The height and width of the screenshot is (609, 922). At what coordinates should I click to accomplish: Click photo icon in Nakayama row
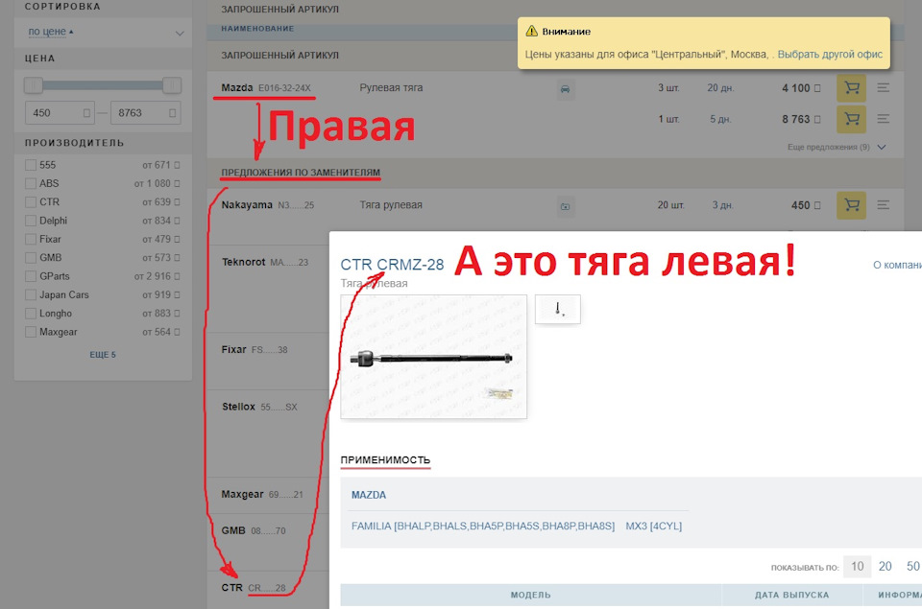click(x=565, y=207)
